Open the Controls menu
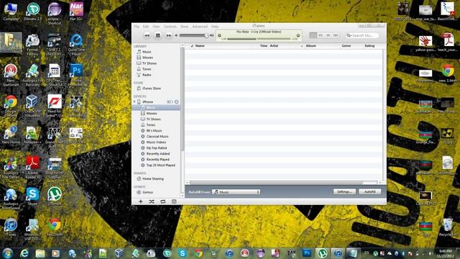The height and width of the screenshot is (259, 460). click(170, 27)
